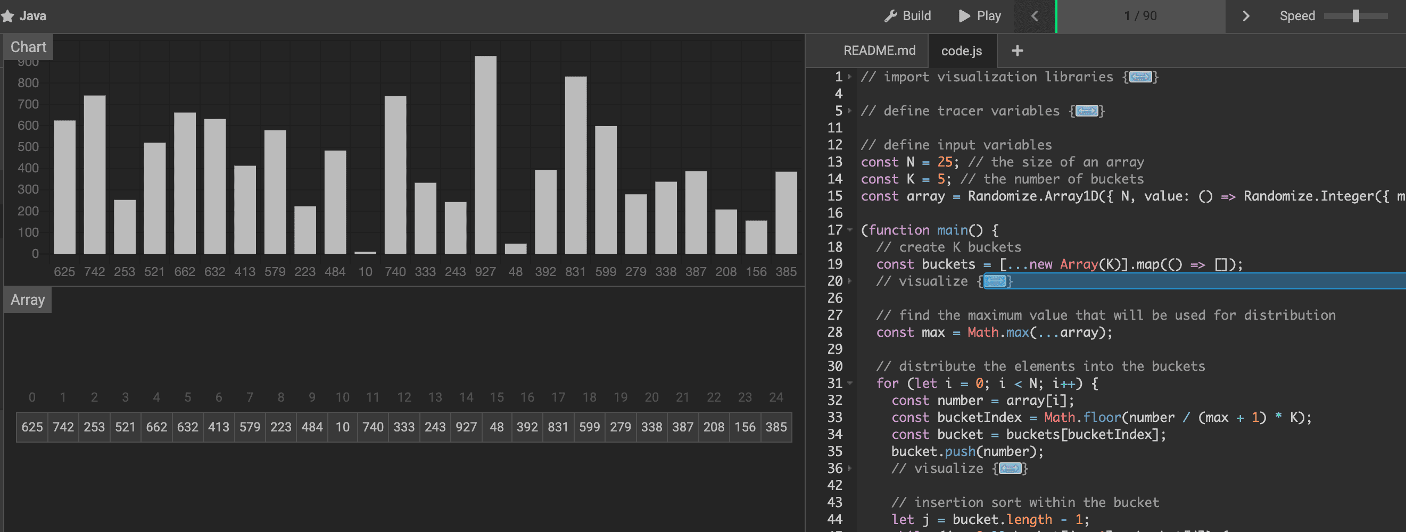Click the chart bar labeled 831
Screen dimensions: 1406x532
(x=576, y=165)
